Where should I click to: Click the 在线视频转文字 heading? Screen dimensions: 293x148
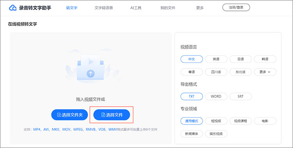point(22,24)
